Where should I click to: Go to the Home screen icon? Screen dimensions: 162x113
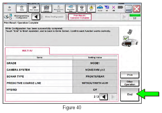pos(22,8)
